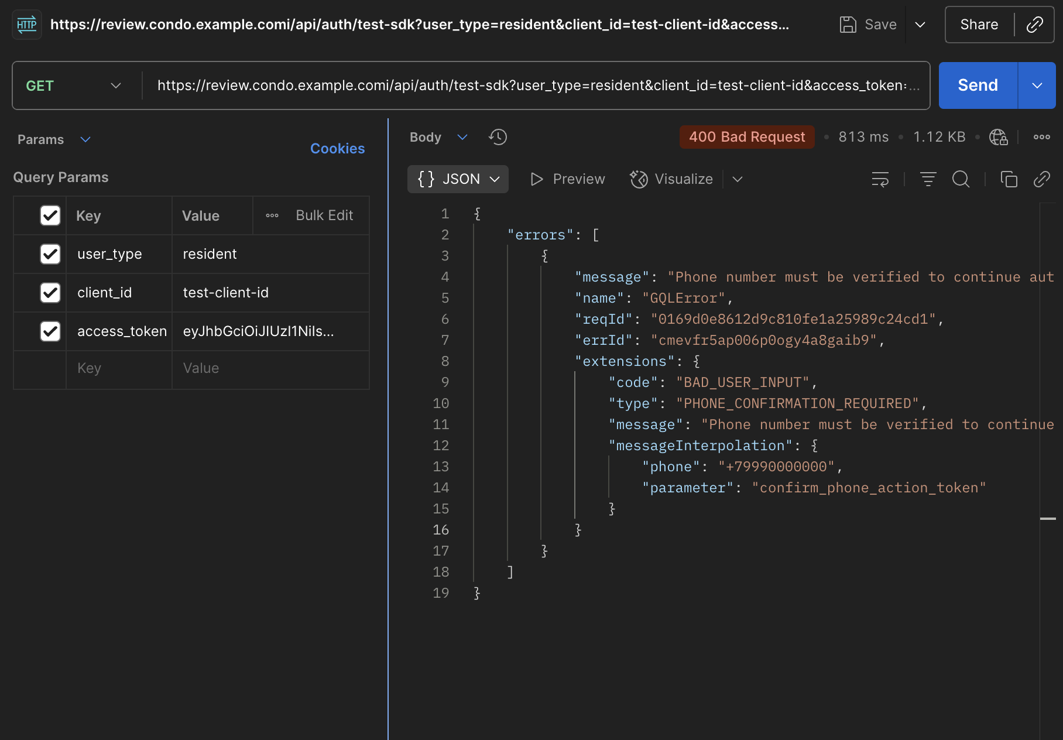Copy request link icon next to Share
Screen dimensions: 1063x740
tap(1034, 25)
